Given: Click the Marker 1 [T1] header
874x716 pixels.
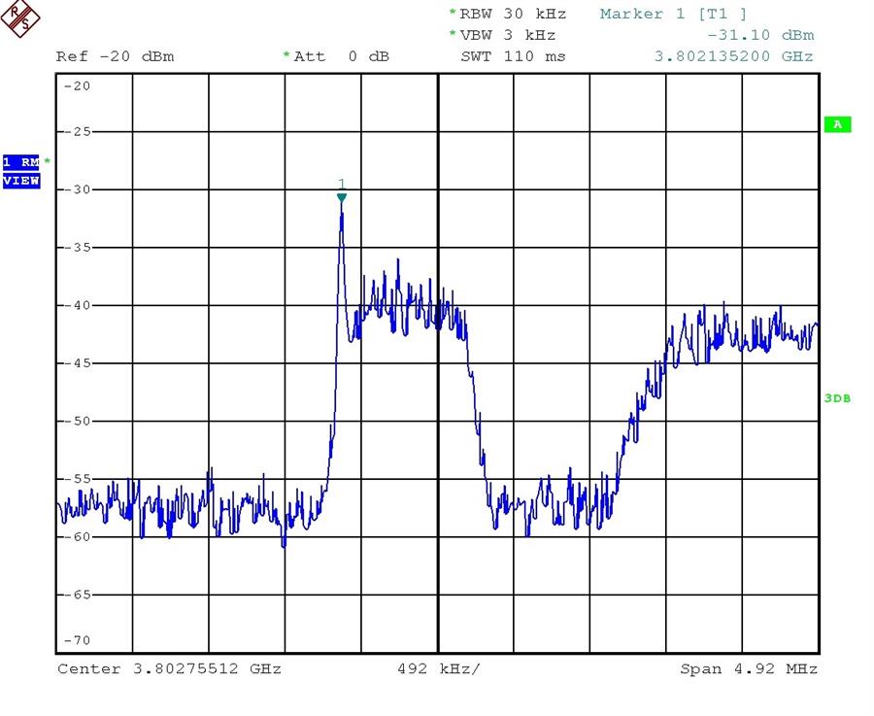Looking at the screenshot, I should click(x=673, y=14).
